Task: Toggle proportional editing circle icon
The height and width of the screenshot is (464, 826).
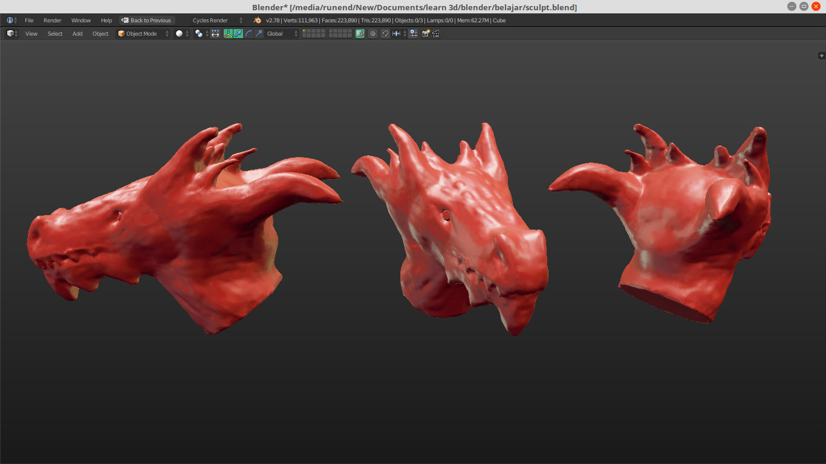Action: [372, 33]
